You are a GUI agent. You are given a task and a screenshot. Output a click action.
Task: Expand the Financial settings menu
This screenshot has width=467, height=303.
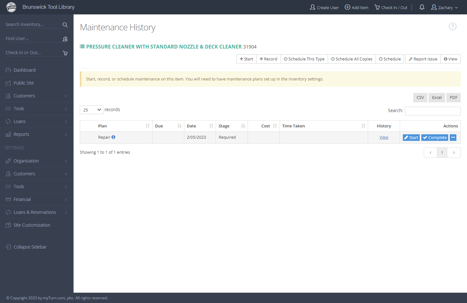click(x=37, y=199)
